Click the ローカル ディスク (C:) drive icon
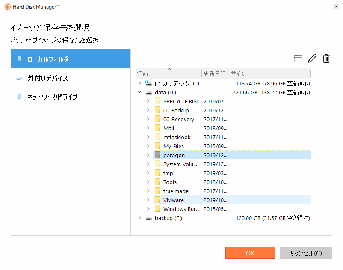This screenshot has height=270, width=343. [x=148, y=83]
